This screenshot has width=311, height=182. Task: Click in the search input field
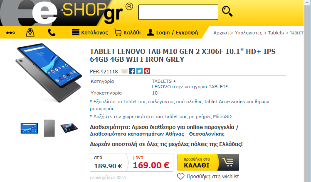pos(178,12)
